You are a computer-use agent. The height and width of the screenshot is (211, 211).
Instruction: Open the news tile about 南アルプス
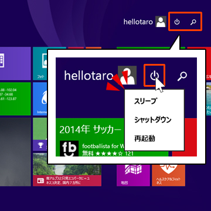click(x=67, y=170)
